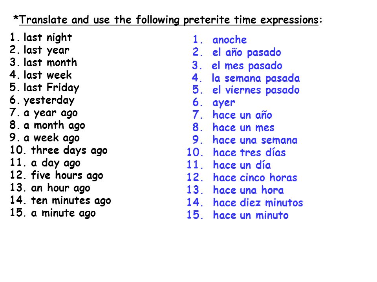Click the phrase 'an hour ago'
The image size is (377, 282).
click(x=61, y=188)
